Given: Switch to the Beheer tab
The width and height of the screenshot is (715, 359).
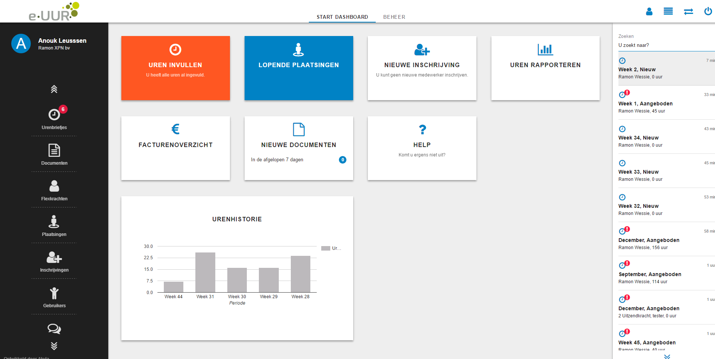Looking at the screenshot, I should (394, 17).
